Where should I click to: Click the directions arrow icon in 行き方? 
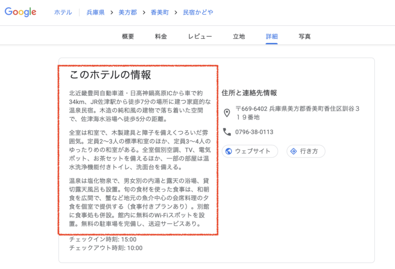[x=294, y=151]
